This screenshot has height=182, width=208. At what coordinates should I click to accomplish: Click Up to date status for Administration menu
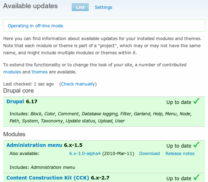[179, 146]
